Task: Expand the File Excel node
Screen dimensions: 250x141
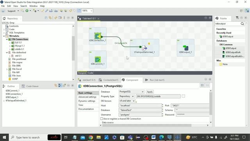Action: 7,69
